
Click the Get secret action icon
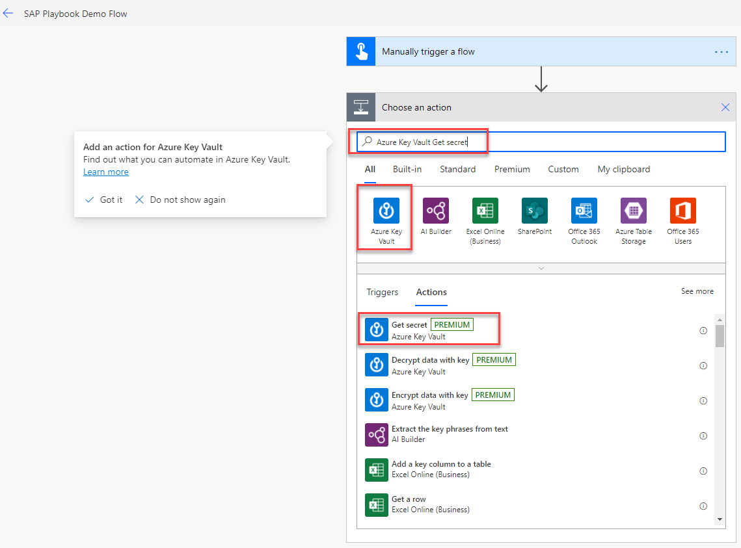pyautogui.click(x=377, y=330)
